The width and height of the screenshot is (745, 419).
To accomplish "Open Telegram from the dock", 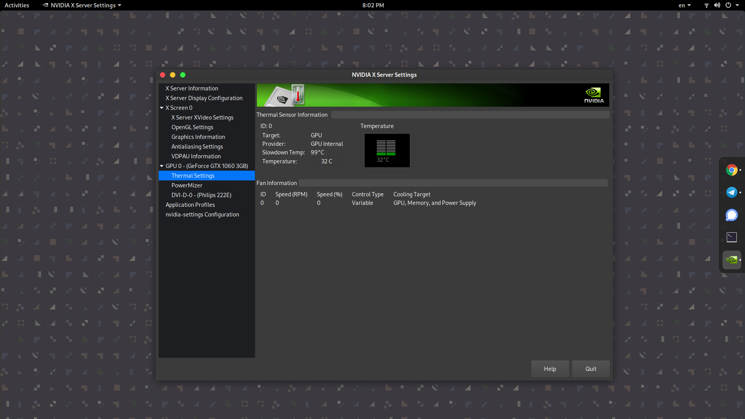I will pyautogui.click(x=731, y=192).
